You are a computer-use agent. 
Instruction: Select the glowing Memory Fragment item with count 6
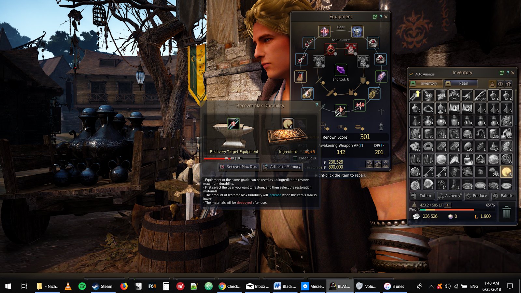pos(506,172)
